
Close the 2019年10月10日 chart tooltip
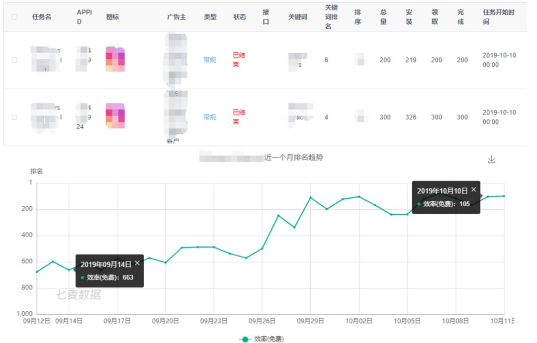pyautogui.click(x=474, y=189)
